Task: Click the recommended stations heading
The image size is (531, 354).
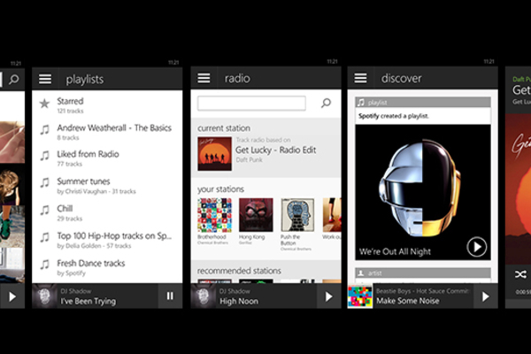Action: (x=239, y=271)
